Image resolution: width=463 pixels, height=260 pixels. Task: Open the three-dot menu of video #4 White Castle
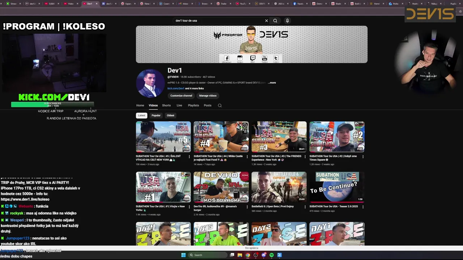coord(247,157)
